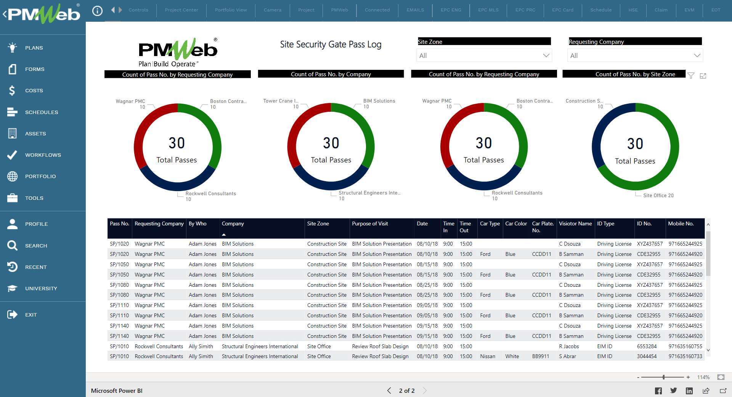Select the Portfolio globe icon
This screenshot has width=732, height=397.
[x=12, y=176]
